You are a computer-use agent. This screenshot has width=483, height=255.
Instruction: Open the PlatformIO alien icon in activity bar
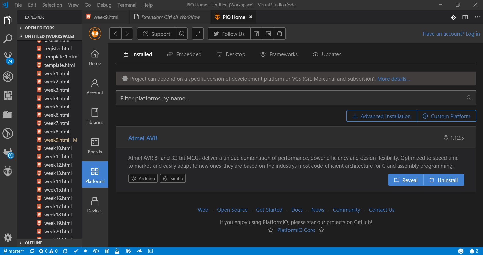[x=8, y=171]
